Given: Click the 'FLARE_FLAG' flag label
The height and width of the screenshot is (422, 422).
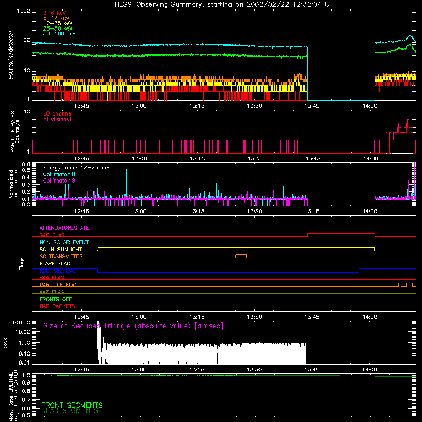Looking at the screenshot, I should pyautogui.click(x=55, y=263).
